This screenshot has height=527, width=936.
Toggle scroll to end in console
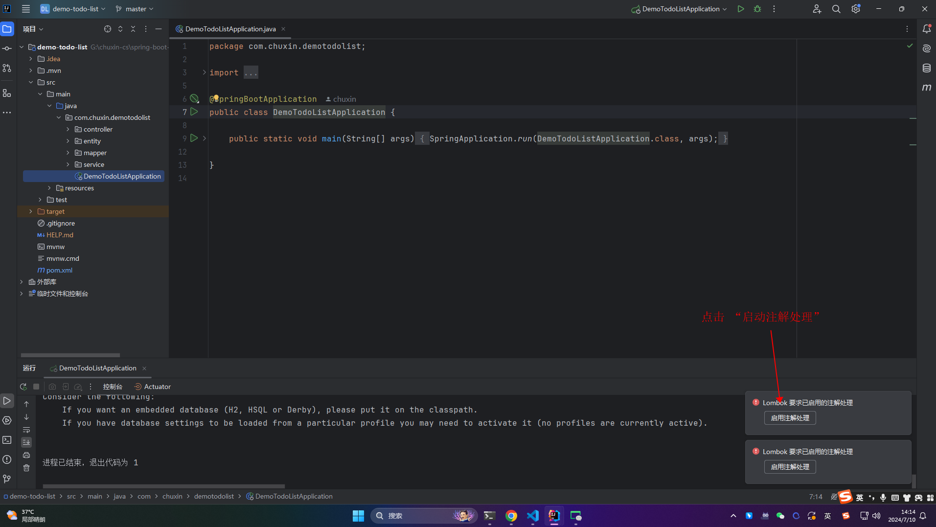[26, 442]
